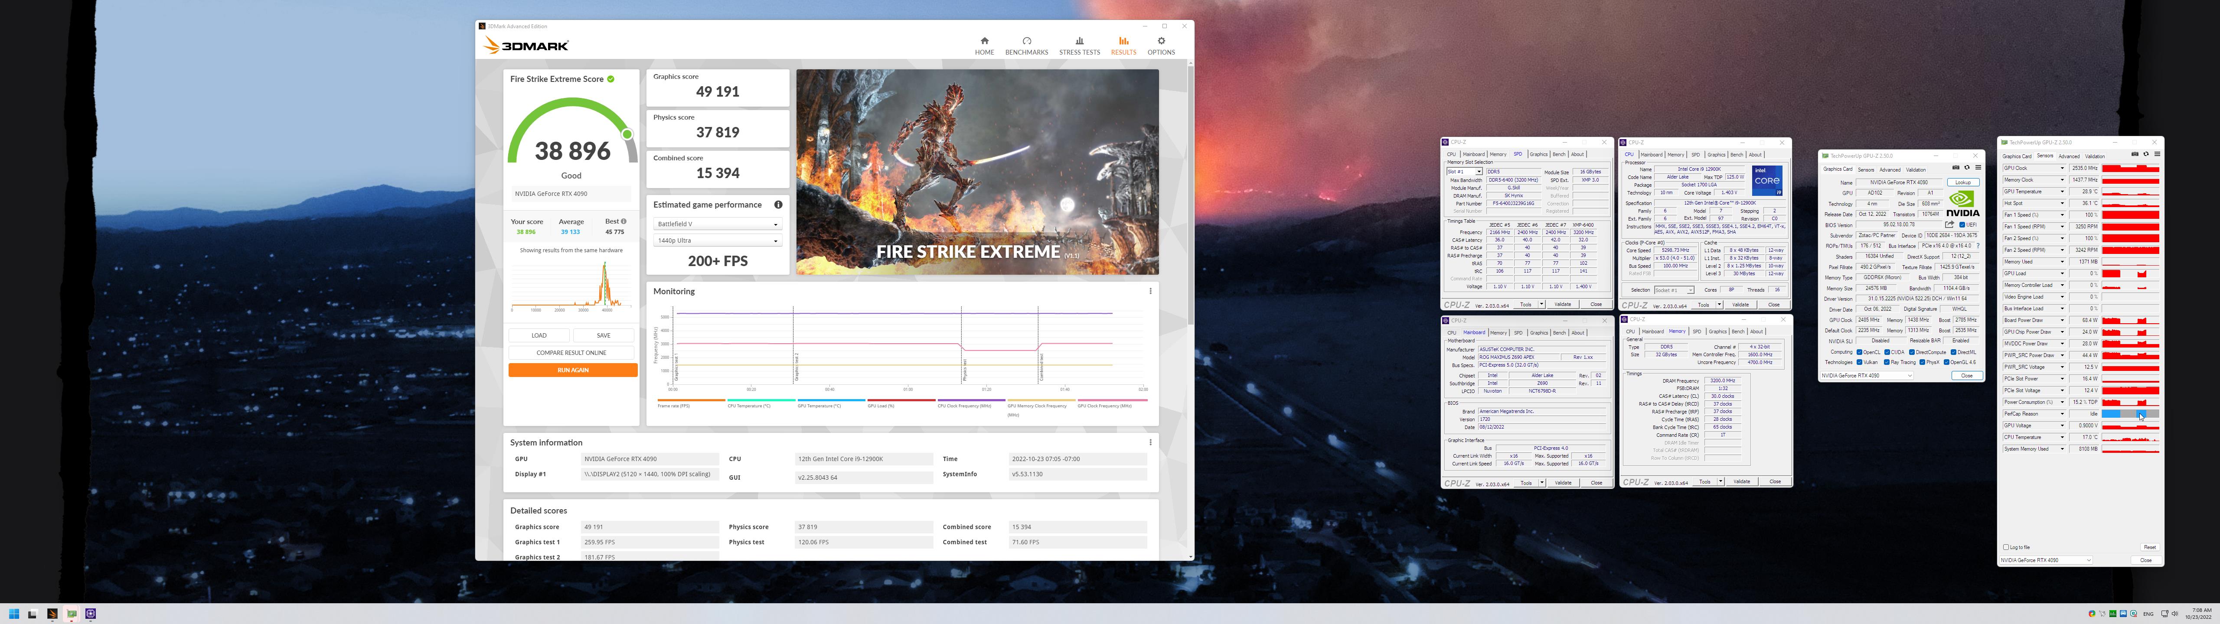
Task: Enable Log to file in GPU-Z Sensors
Action: [2006, 547]
